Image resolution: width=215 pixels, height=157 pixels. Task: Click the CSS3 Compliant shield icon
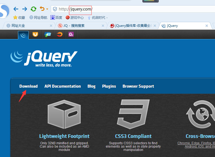[133, 114]
